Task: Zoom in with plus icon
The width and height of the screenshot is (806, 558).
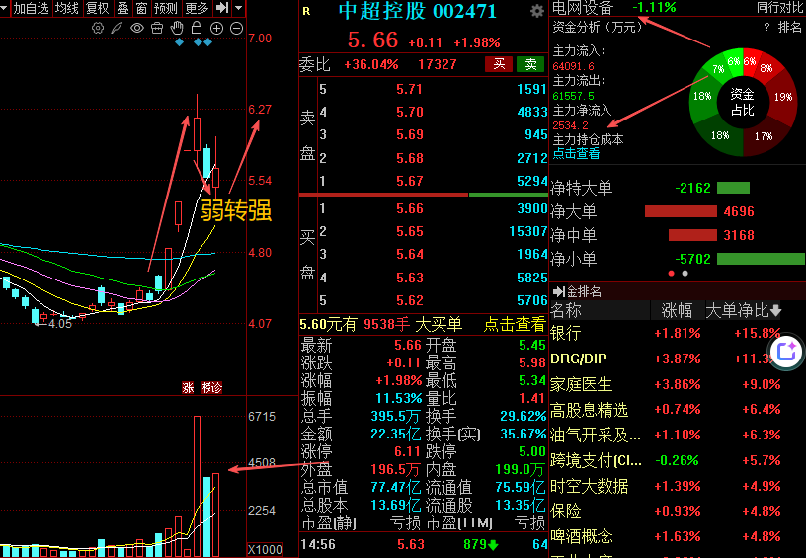Action: 216,29
